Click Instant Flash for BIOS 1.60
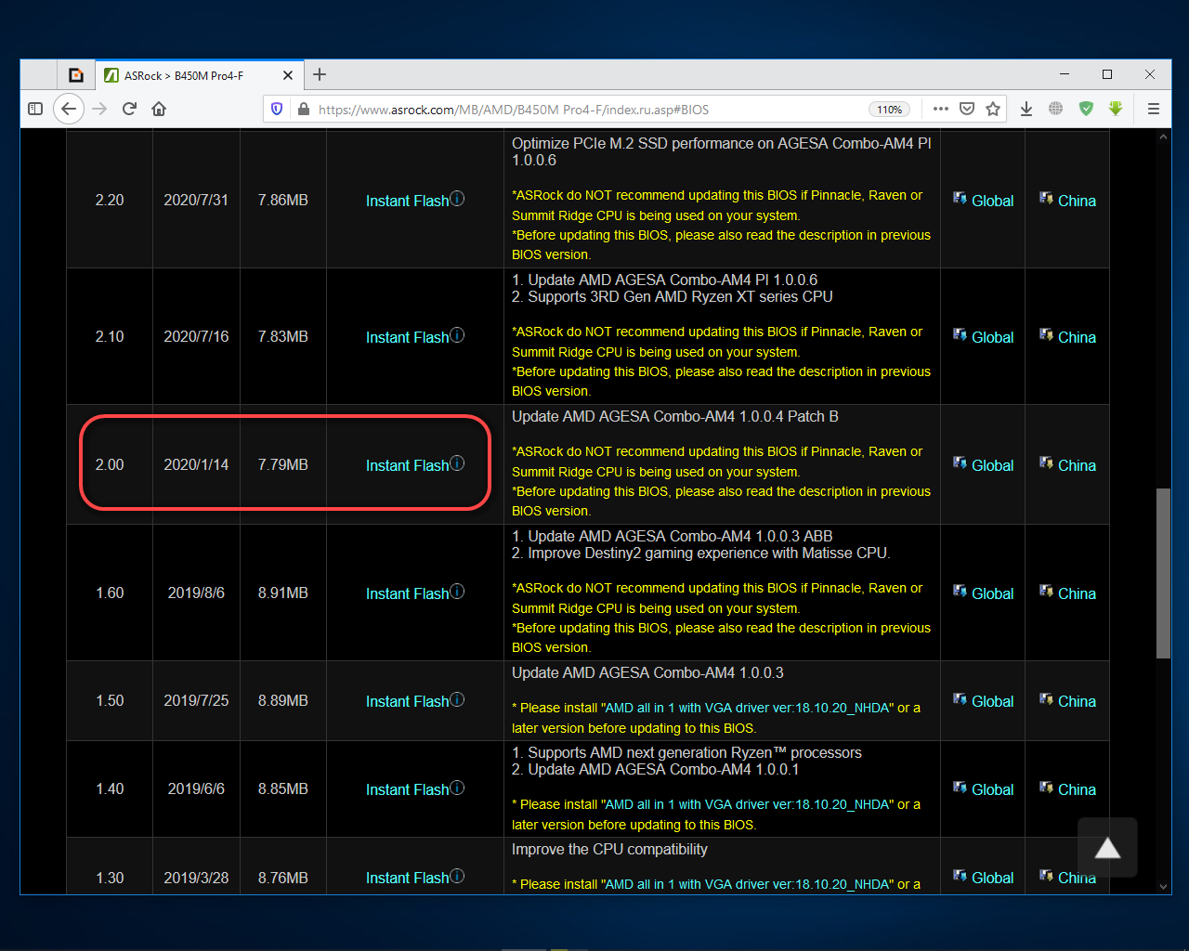 [x=407, y=593]
